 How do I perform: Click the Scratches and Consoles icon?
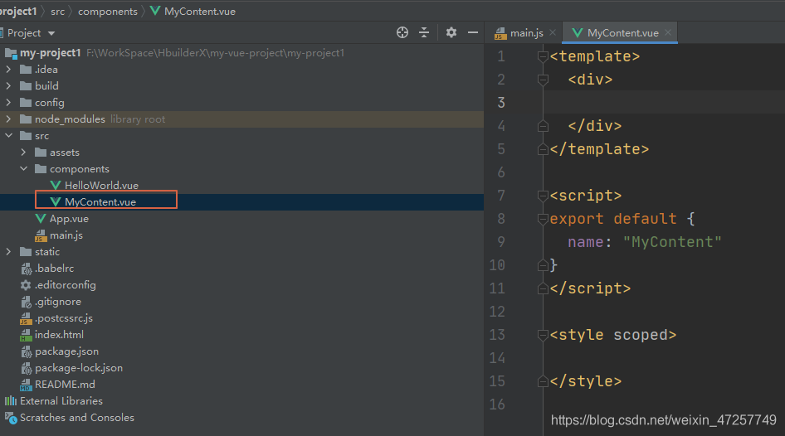coord(11,418)
